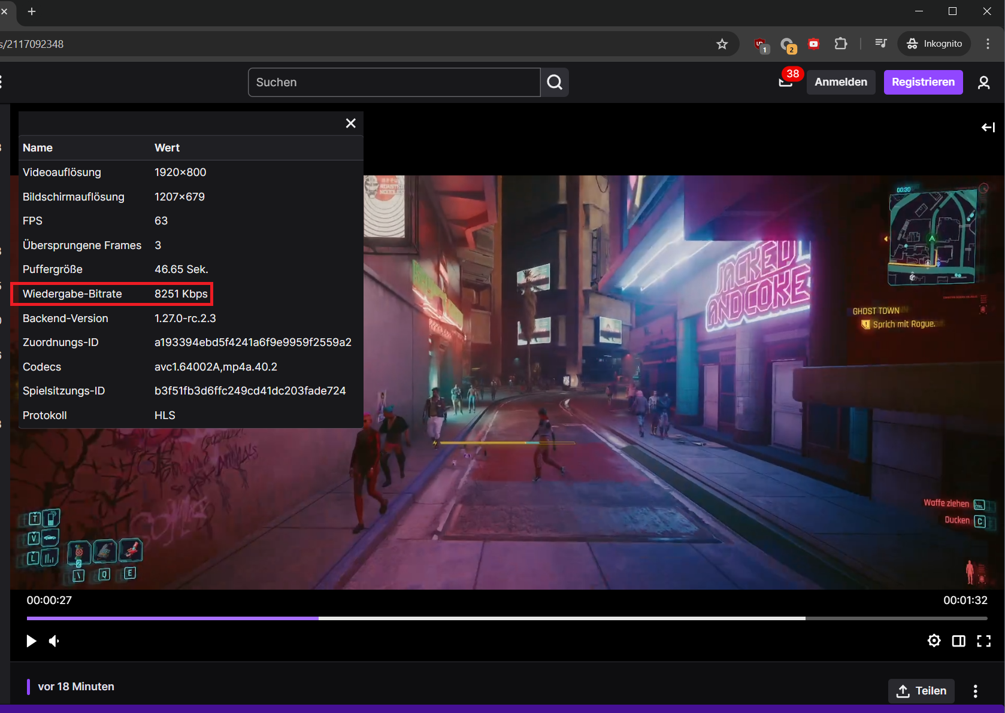
Task: Click the 'vor 18 Minuten' timestamp
Action: point(76,687)
